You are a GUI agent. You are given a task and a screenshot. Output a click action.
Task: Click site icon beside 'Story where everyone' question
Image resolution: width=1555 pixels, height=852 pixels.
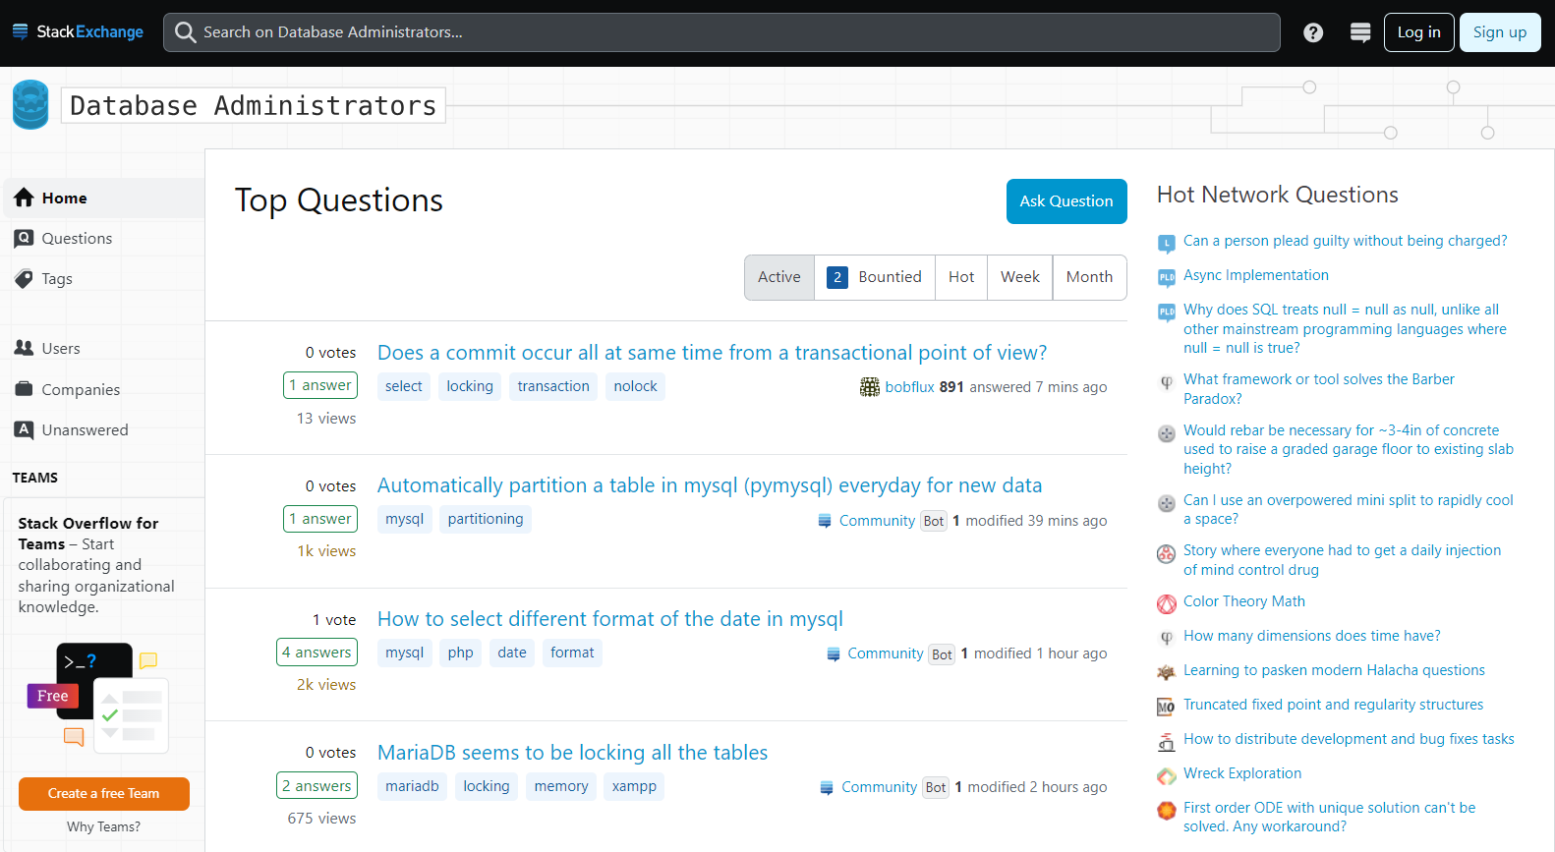coord(1167,553)
